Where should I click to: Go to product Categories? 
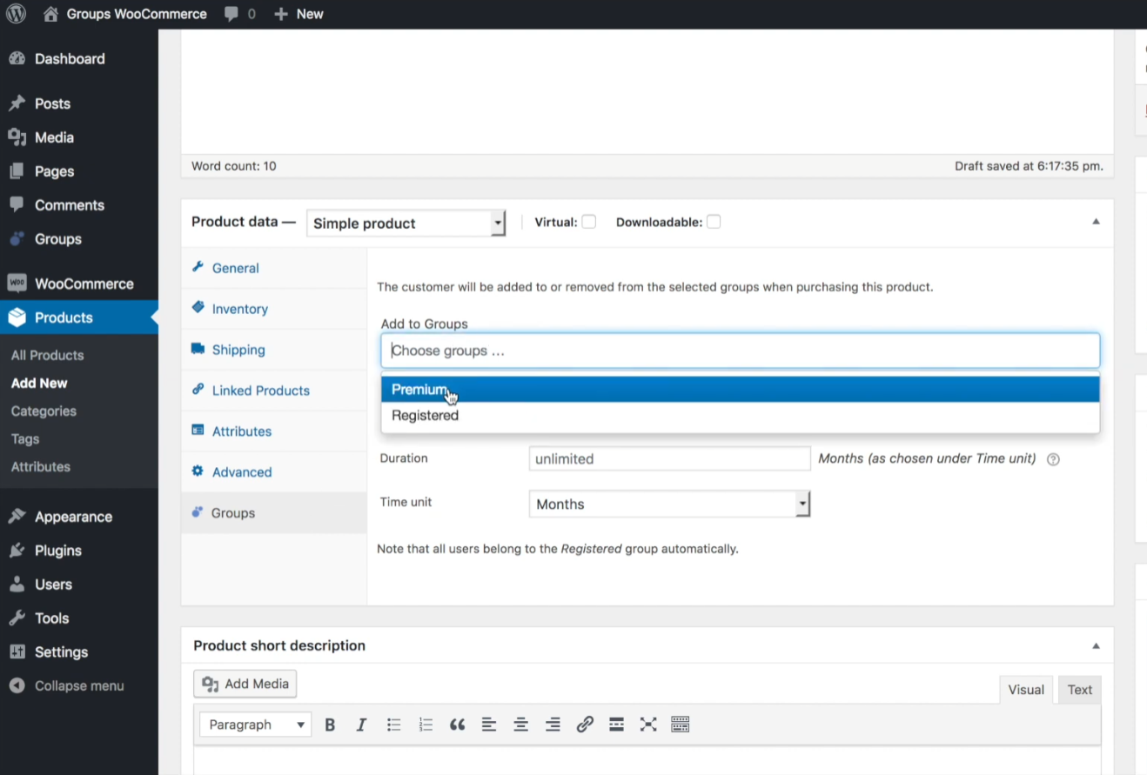coord(44,411)
